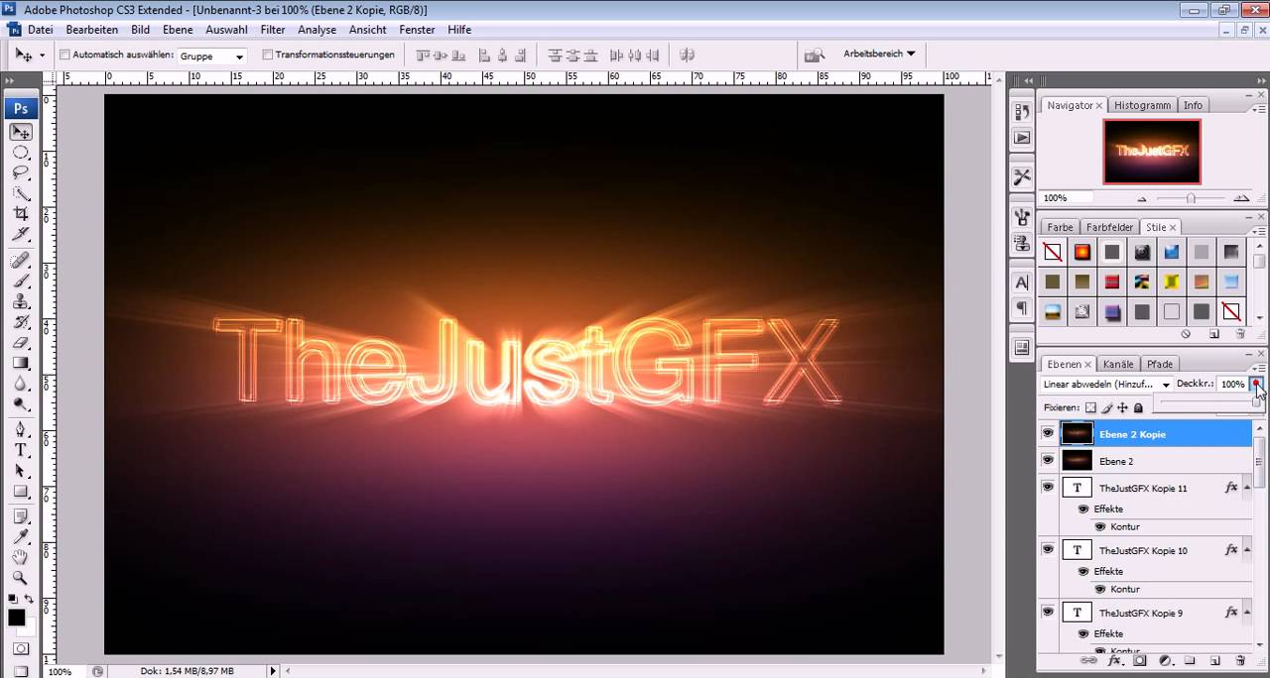This screenshot has width=1270, height=678.
Task: Select the Move tool in the toolbox
Action: pyautogui.click(x=21, y=132)
